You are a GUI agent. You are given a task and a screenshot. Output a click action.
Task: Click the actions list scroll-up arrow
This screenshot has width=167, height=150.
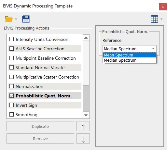click(86, 38)
